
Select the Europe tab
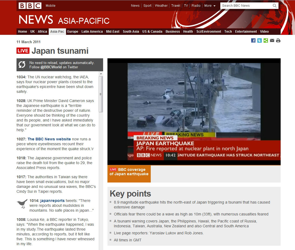pos(73,32)
